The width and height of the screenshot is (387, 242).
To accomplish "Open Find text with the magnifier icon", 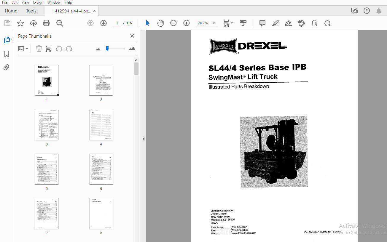I will click(60, 23).
